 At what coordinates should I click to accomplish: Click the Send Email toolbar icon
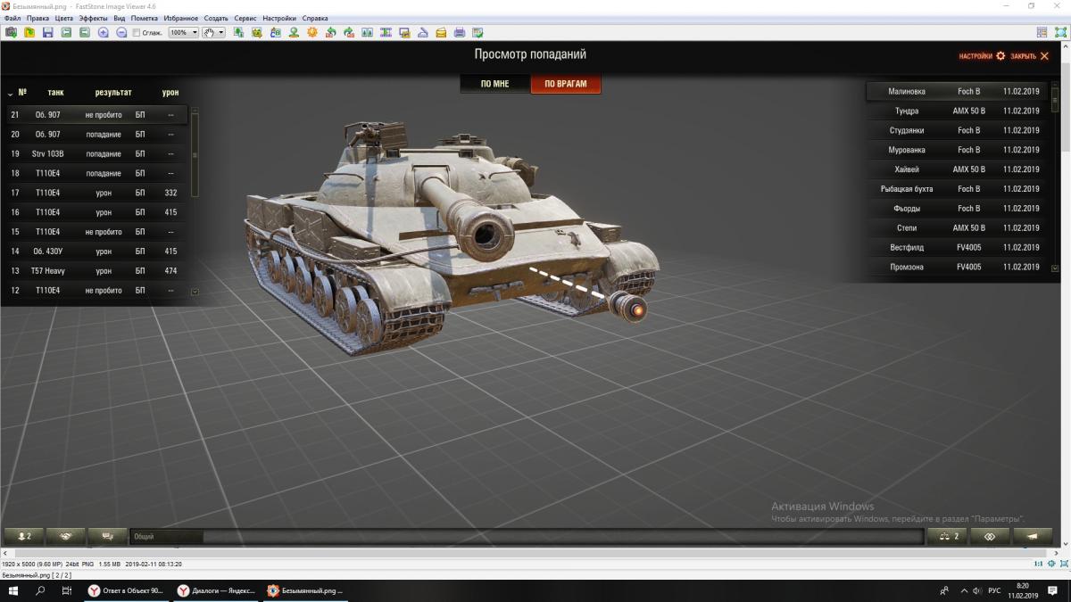tap(441, 32)
